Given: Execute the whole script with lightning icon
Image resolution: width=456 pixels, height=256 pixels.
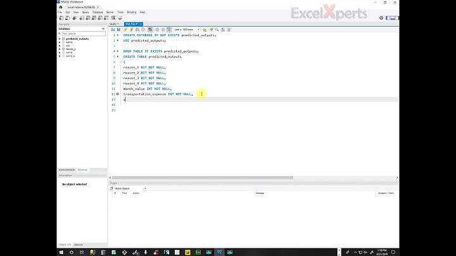Looking at the screenshot, I should pyautogui.click(x=125, y=30).
